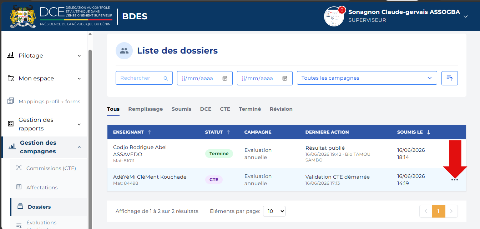Expand the user account chevron
This screenshot has height=229, width=480.
(465, 16)
